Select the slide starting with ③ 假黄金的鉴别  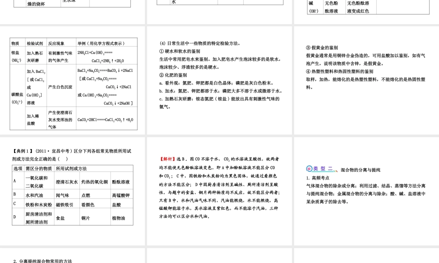coord(367,81)
